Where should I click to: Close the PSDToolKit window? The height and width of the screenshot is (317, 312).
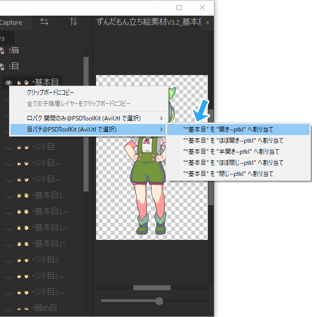202,8
